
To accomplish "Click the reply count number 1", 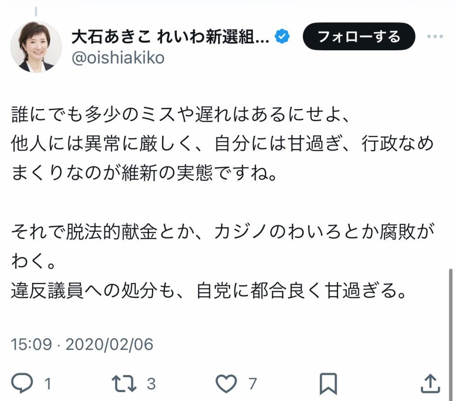I will click(x=47, y=384).
